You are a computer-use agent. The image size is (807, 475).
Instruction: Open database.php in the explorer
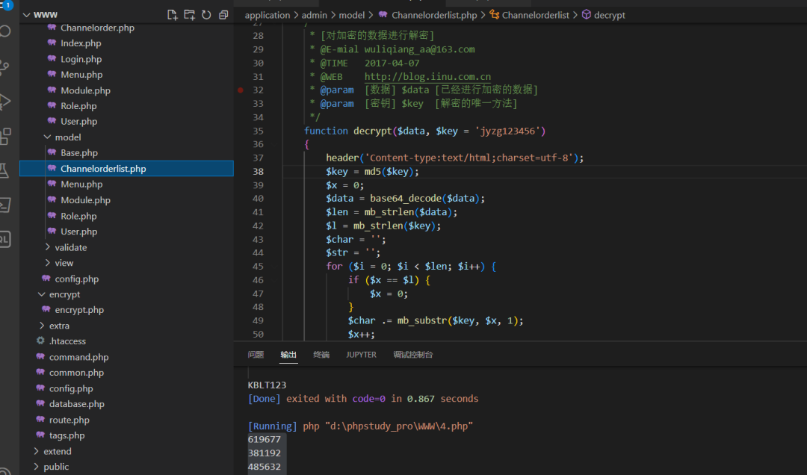coord(77,403)
